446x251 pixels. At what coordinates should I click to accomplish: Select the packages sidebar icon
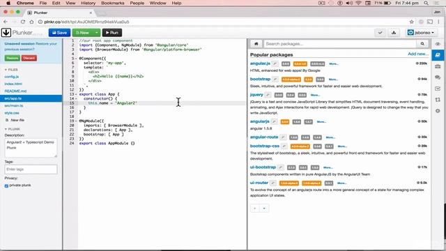click(438, 55)
